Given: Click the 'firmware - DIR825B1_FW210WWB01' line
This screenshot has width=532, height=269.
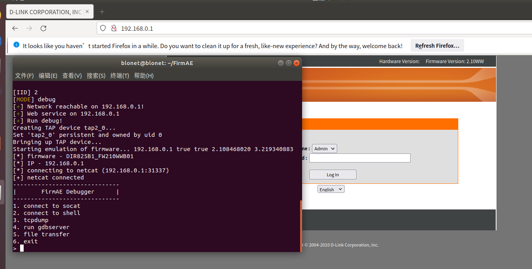Looking at the screenshot, I should click(x=73, y=156).
